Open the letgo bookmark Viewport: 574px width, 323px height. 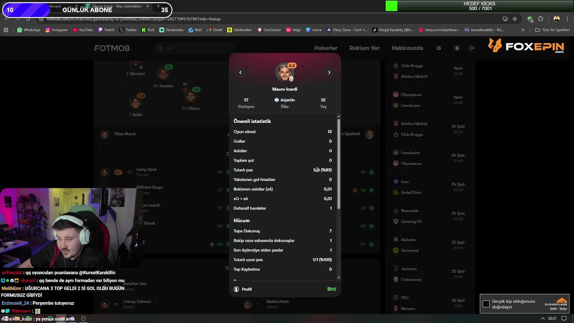point(293,30)
